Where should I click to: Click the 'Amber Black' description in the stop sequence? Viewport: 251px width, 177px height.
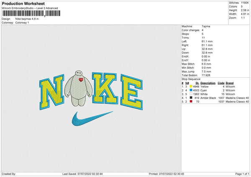(208, 98)
